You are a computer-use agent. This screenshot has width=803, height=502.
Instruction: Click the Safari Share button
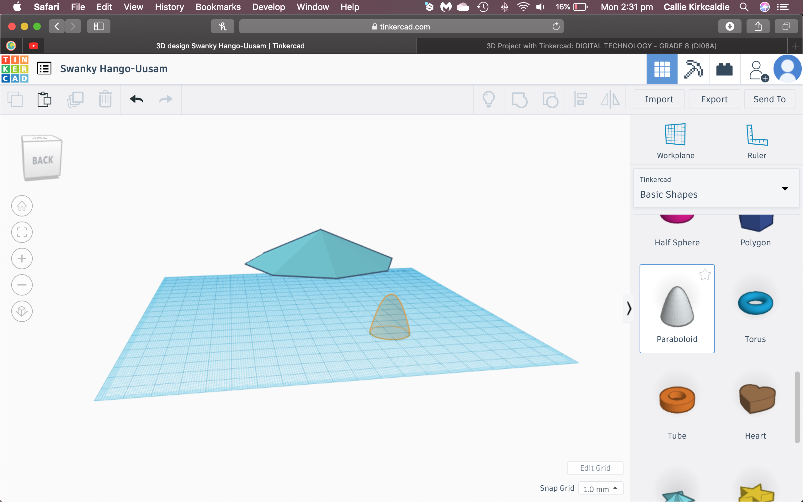(x=758, y=26)
